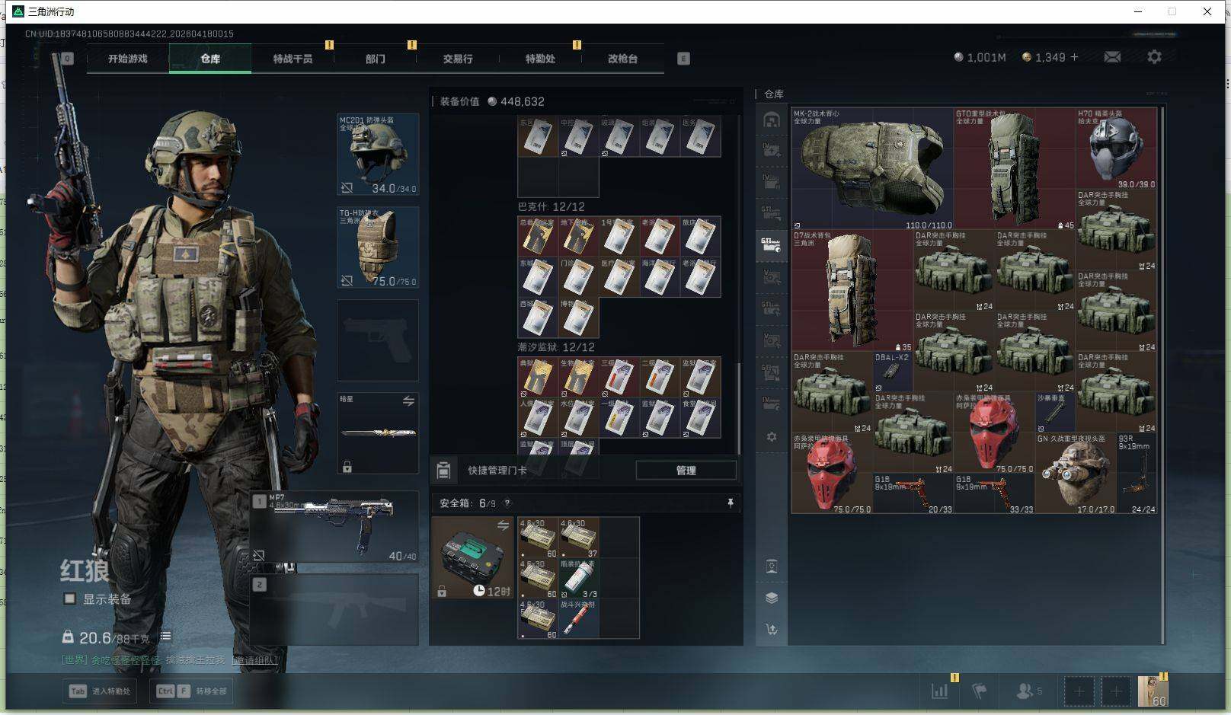This screenshot has width=1231, height=715.
Task: Click the 进入特勤处 button
Action: 101,691
